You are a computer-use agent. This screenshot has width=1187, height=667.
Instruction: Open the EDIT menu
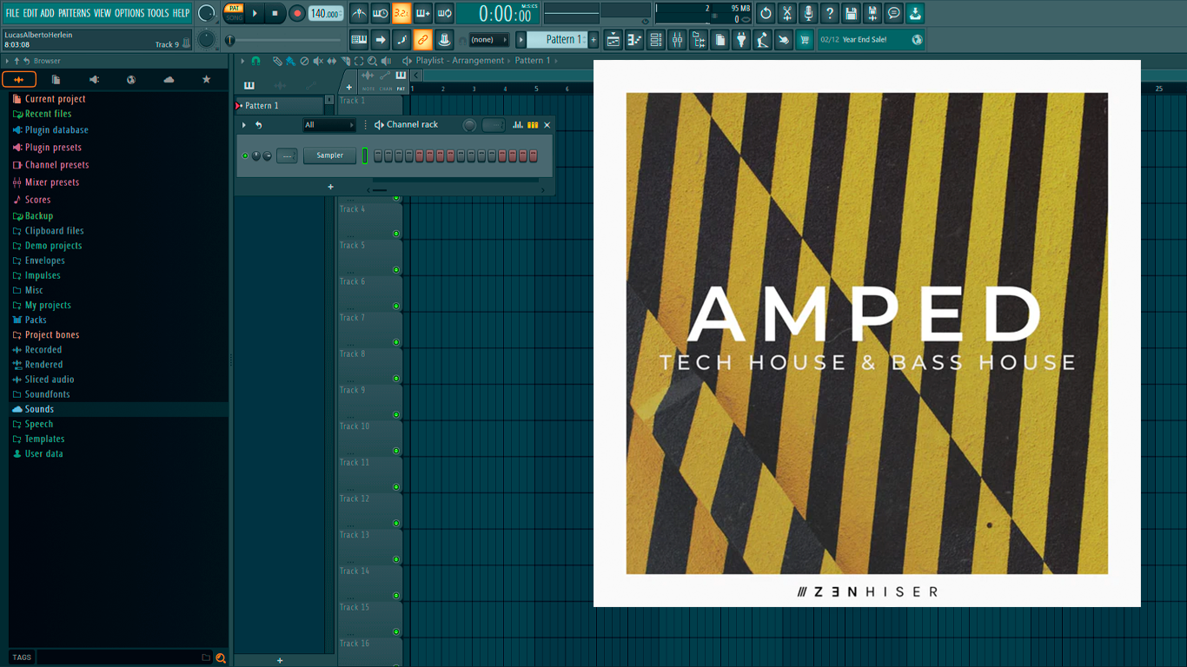point(30,13)
